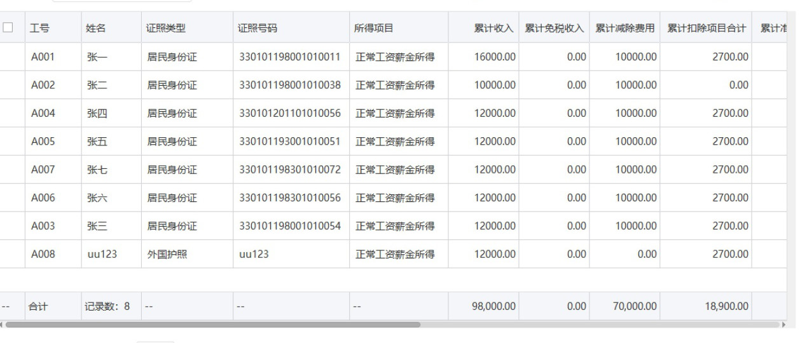Click the name 张一
807x343 pixels.
click(97, 57)
